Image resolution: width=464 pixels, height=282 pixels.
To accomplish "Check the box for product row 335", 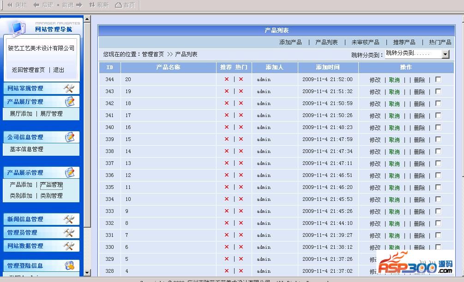I will click(438, 187).
